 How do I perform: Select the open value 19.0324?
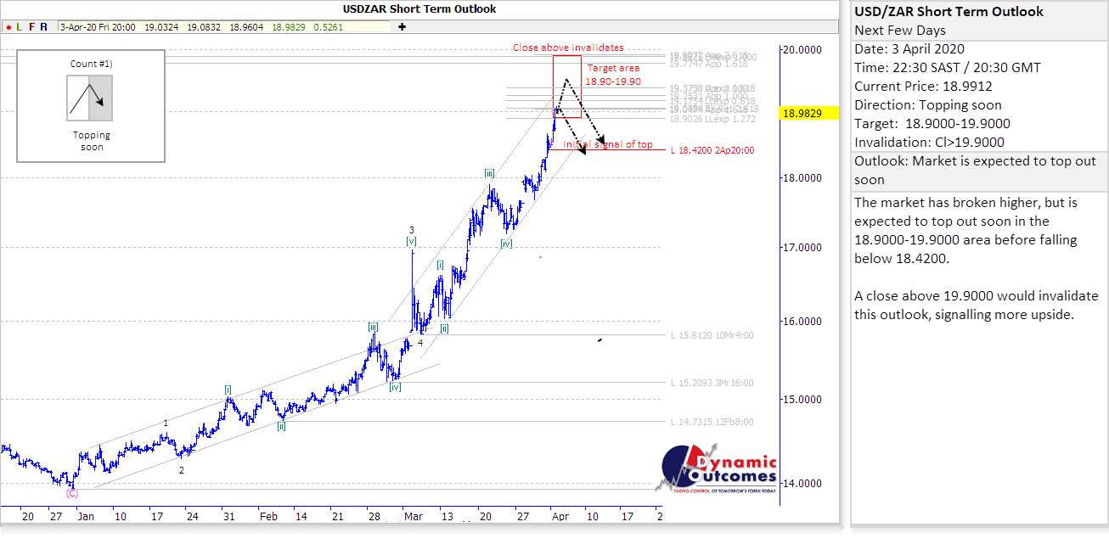pos(161,27)
